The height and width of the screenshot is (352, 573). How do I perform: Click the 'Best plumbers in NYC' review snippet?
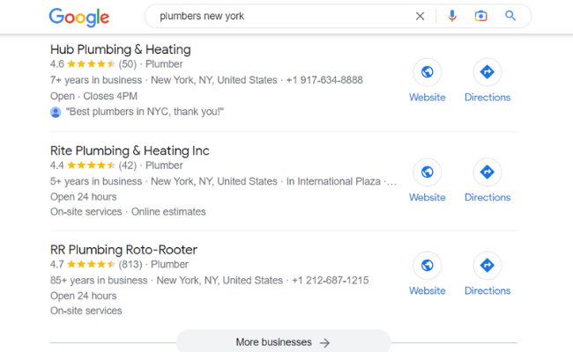click(145, 112)
